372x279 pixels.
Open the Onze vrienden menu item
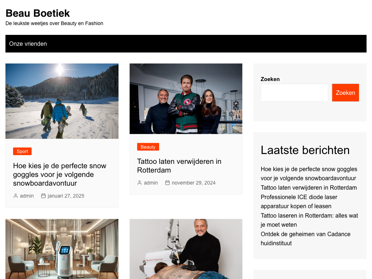(x=28, y=44)
